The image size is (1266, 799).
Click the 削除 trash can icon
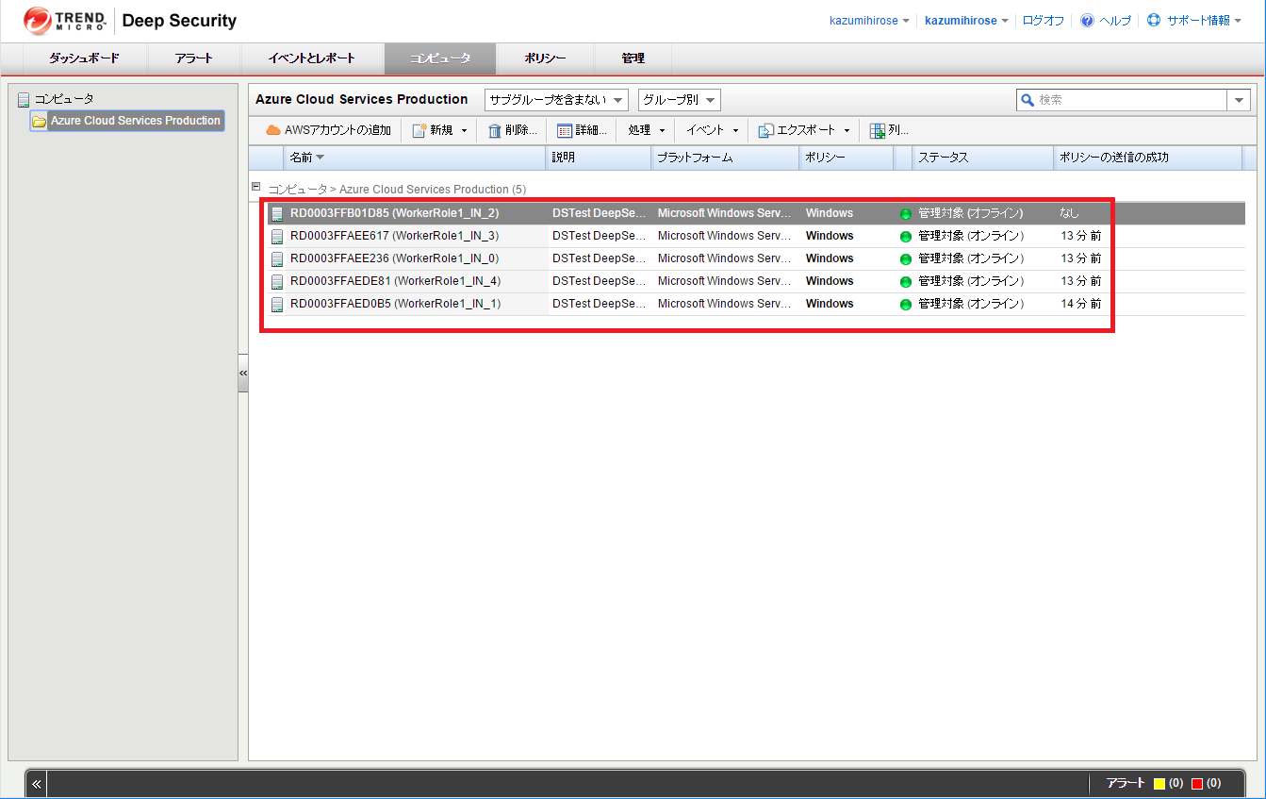[x=495, y=130]
